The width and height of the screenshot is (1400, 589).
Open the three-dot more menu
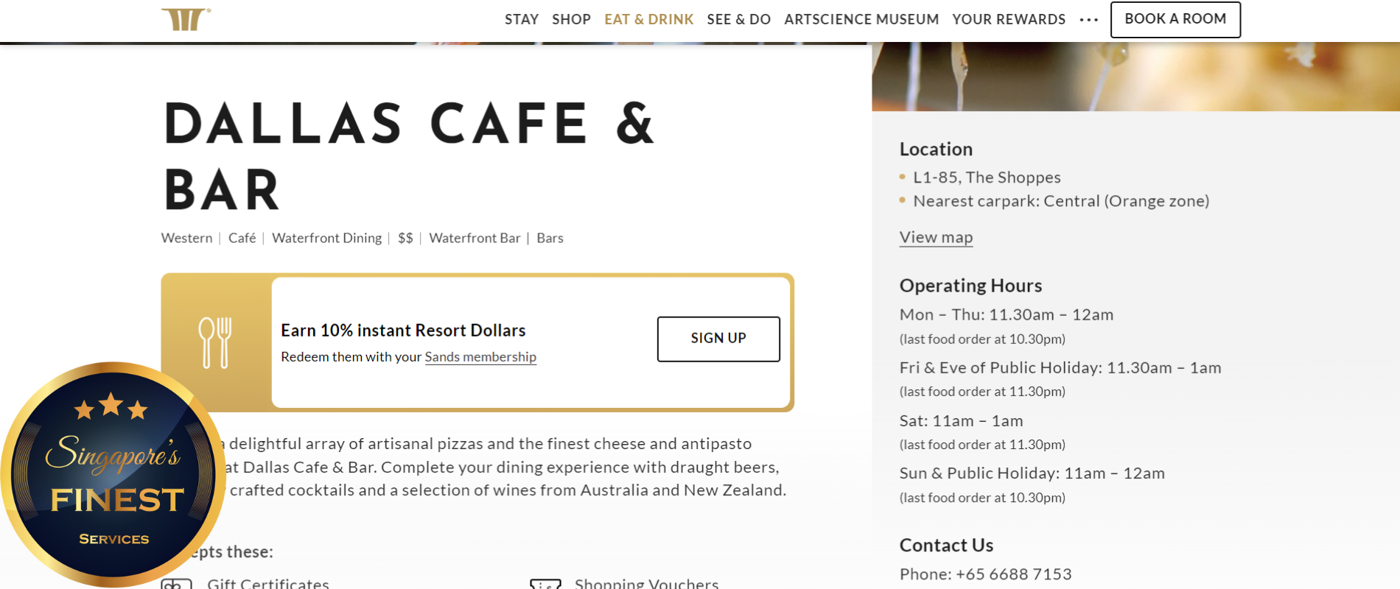click(x=1088, y=20)
